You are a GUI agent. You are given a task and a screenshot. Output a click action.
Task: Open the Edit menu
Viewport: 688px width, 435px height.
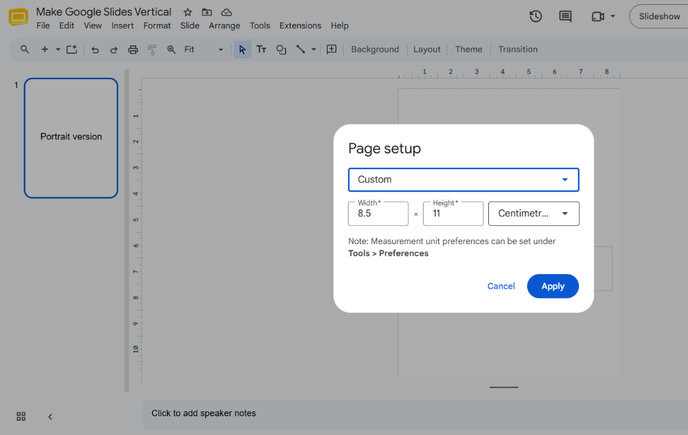pyautogui.click(x=67, y=26)
